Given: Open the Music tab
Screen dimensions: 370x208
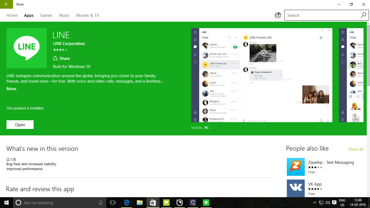Looking at the screenshot, I should coord(64,15).
